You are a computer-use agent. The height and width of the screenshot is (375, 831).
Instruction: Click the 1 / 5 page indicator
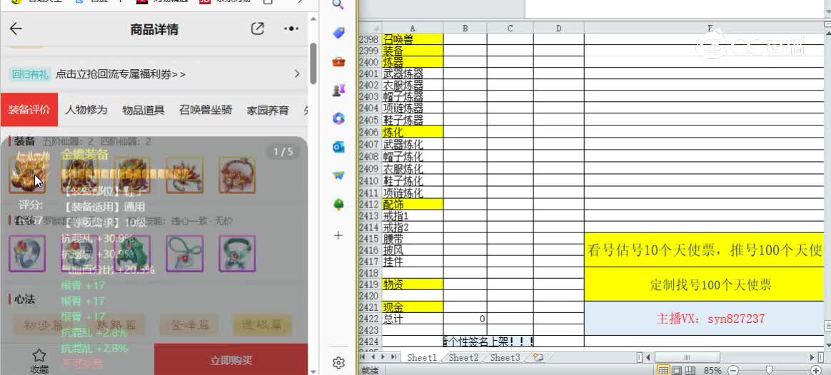tap(283, 153)
